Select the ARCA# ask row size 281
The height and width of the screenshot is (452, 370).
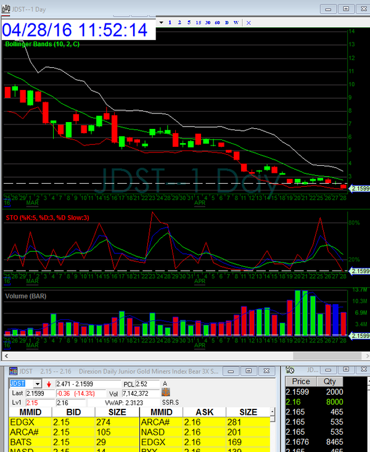pyautogui.click(x=205, y=422)
